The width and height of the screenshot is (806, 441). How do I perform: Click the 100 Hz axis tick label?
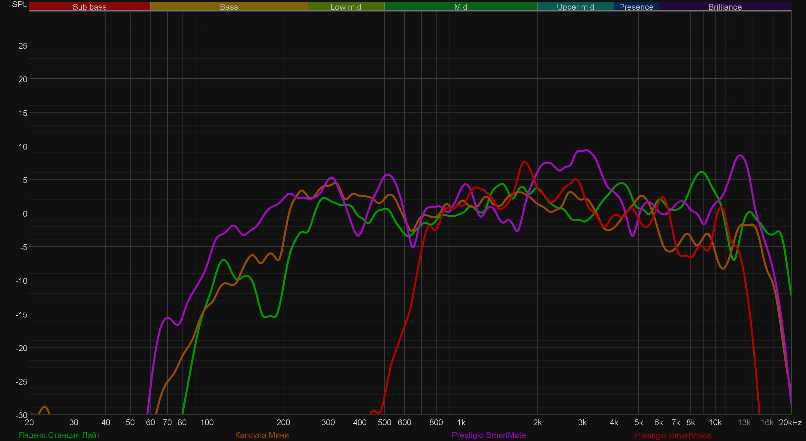(207, 423)
